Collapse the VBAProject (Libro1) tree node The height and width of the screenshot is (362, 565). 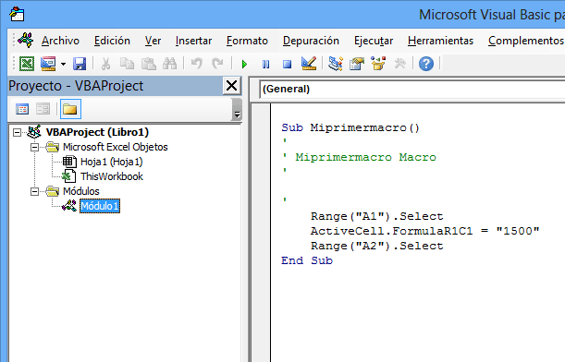pos(17,132)
